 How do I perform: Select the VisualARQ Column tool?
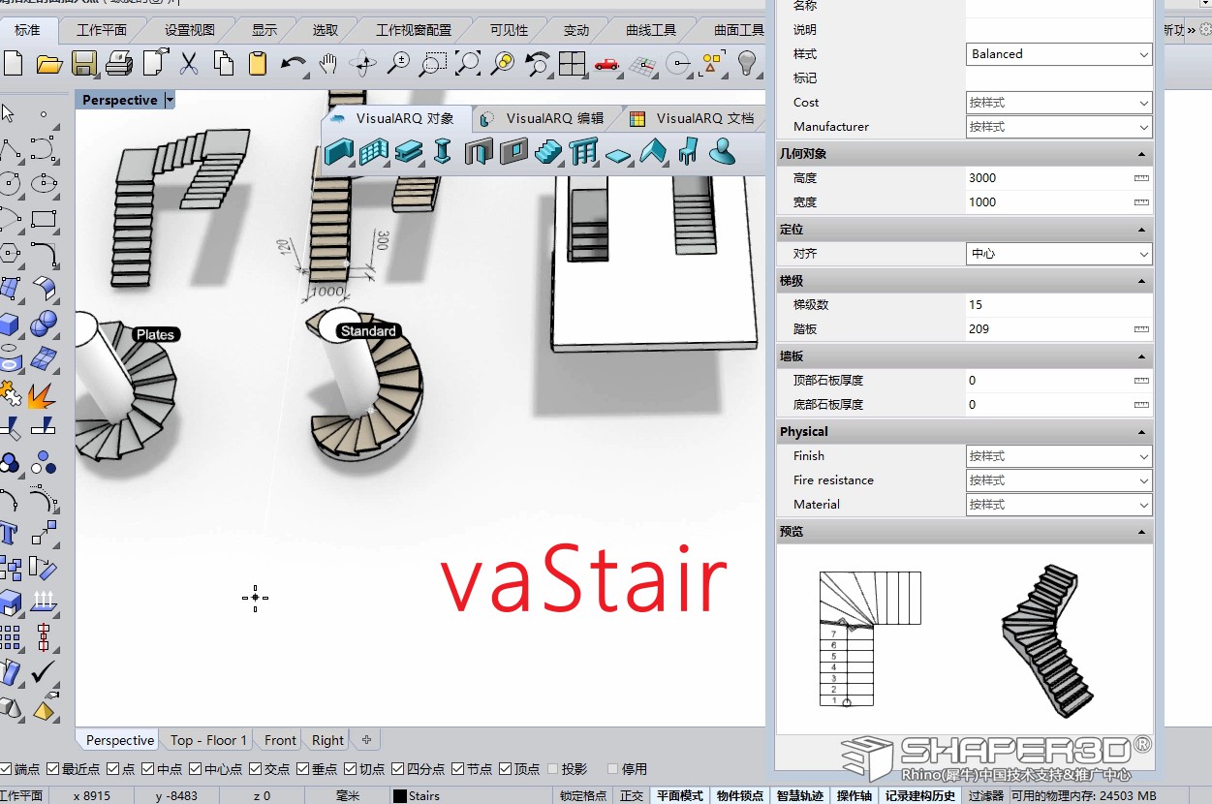click(x=443, y=151)
